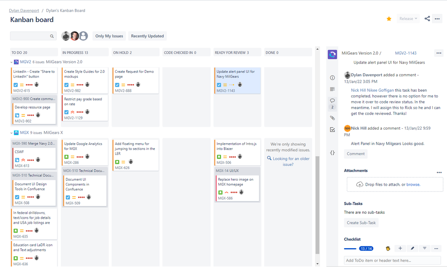Click the upload cloud icon in attachments
The width and height of the screenshot is (447, 267).
(360, 184)
